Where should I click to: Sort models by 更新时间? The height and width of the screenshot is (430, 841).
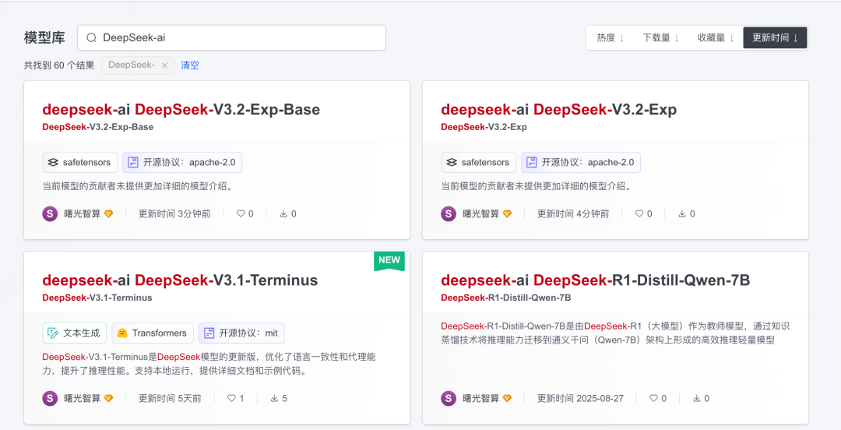pyautogui.click(x=775, y=37)
